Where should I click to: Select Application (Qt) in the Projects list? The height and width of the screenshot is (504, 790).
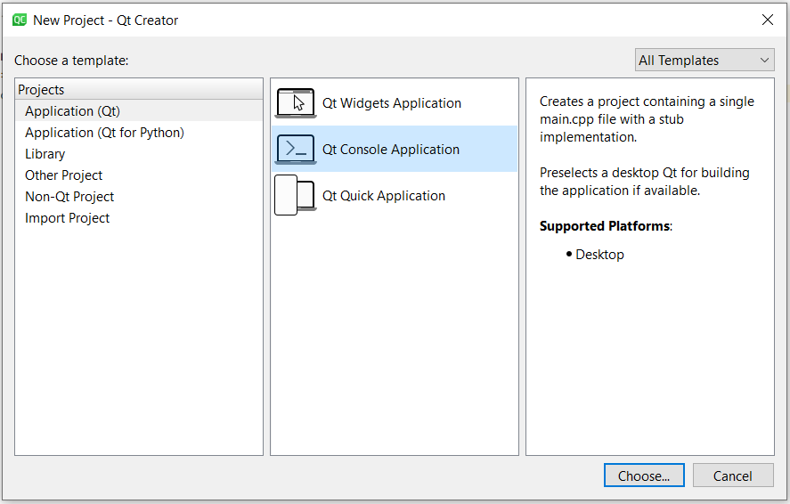coord(72,111)
